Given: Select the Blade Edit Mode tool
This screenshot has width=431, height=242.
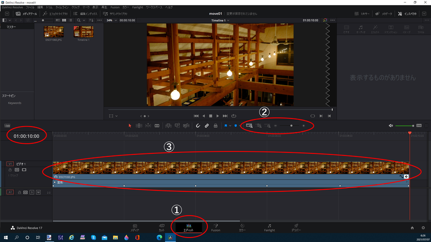Looking at the screenshot, I should [x=157, y=126].
